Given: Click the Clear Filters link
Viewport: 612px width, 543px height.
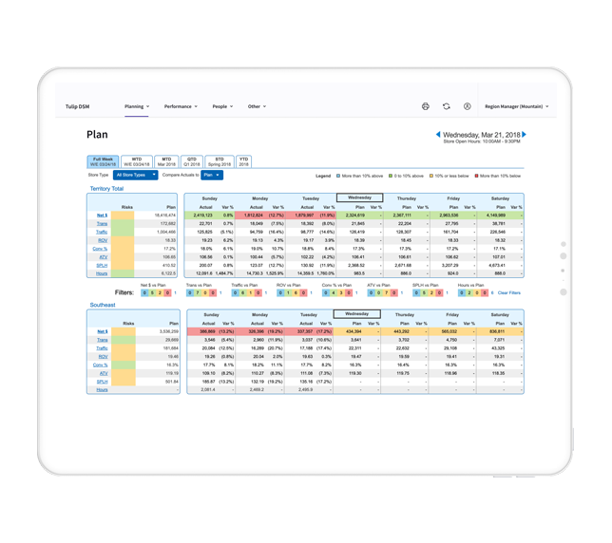Looking at the screenshot, I should point(509,292).
